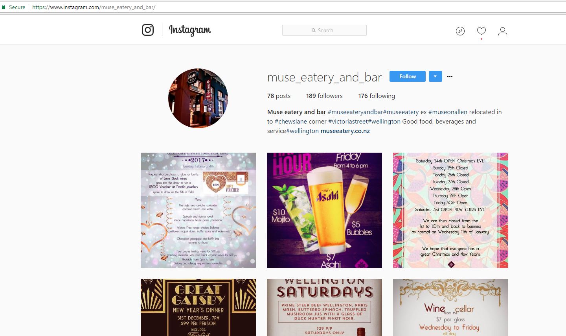Open the Valentine's 2017 menu post

point(198,210)
